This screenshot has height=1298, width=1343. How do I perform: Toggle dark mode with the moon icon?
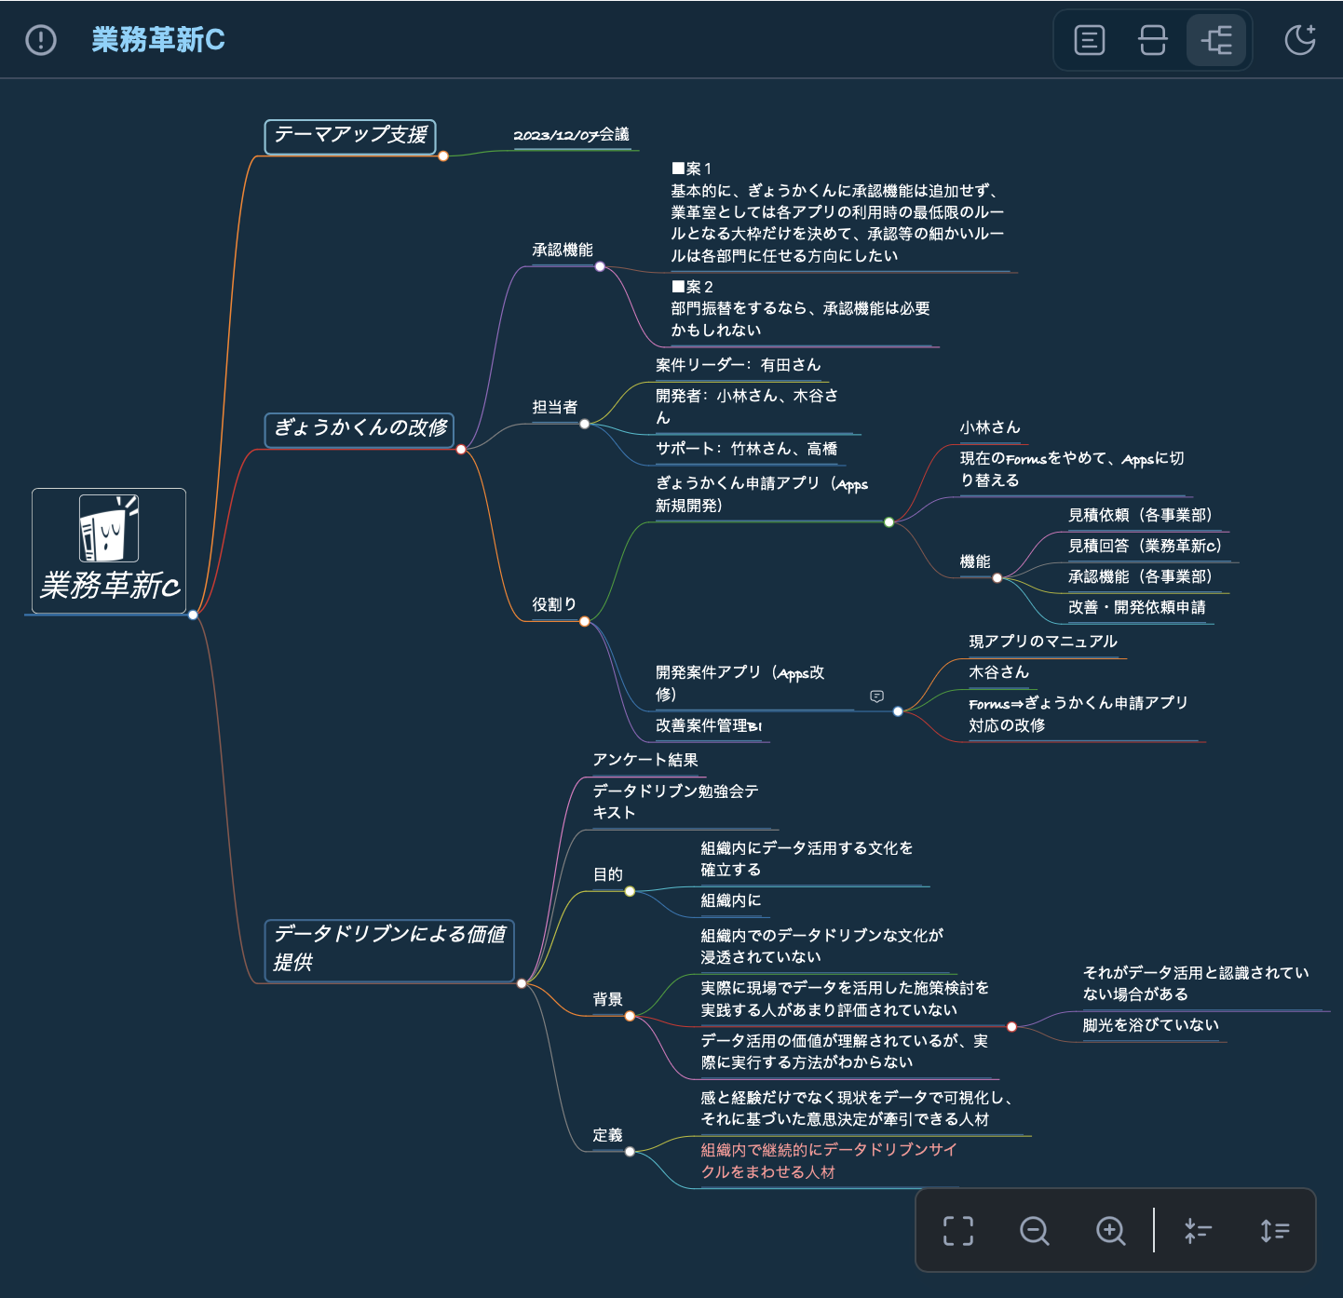click(1300, 40)
